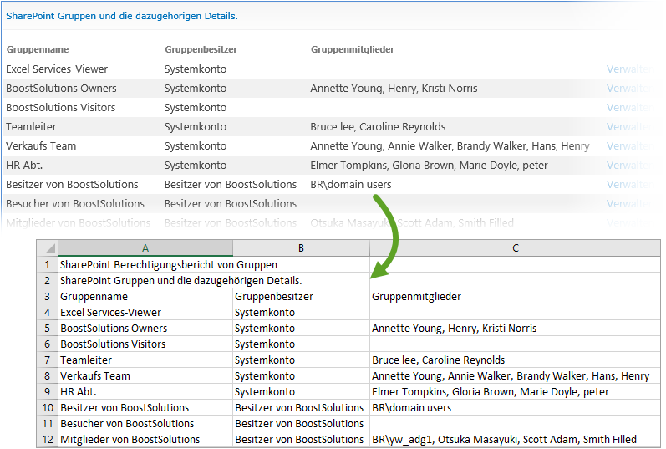Image resolution: width=666 pixels, height=449 pixels.
Task: Click 'BoostSolutions Visitors' in the SharePoint list
Action: click(61, 108)
